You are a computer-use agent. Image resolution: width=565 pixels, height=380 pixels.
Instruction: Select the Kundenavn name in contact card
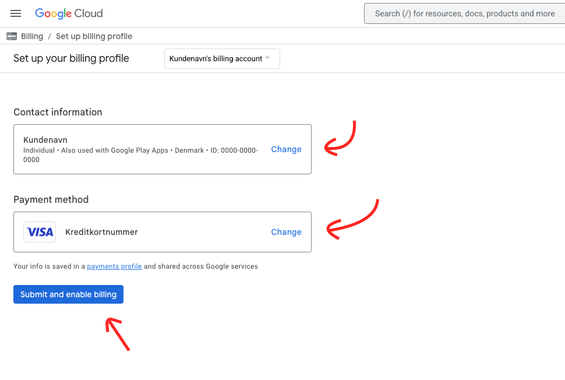45,140
